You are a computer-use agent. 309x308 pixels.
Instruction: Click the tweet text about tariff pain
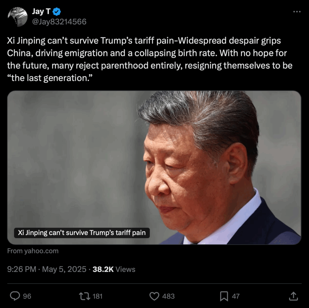click(150, 59)
